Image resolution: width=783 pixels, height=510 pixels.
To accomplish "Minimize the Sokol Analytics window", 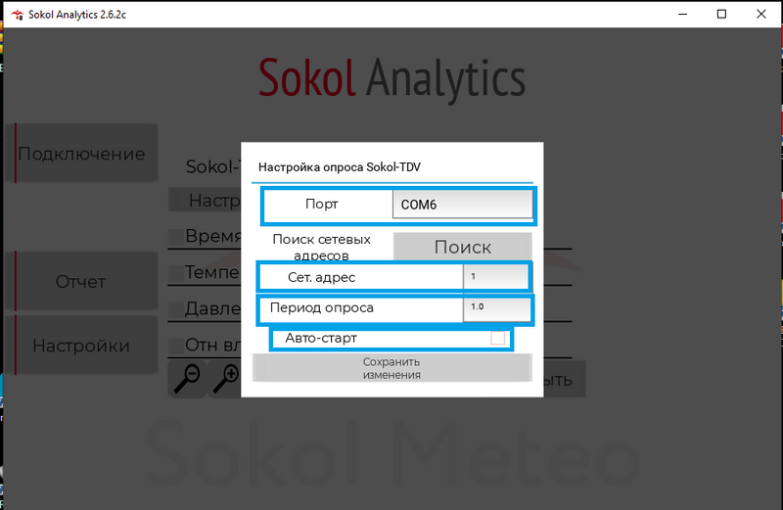I will [682, 14].
